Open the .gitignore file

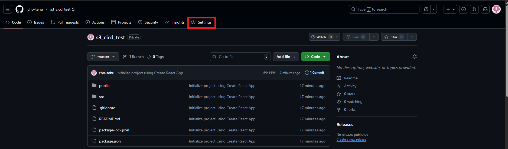point(107,108)
